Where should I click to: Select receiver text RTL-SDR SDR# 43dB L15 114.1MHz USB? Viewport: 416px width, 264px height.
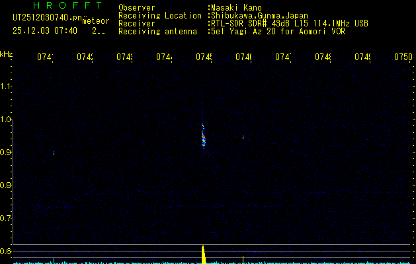(290, 24)
